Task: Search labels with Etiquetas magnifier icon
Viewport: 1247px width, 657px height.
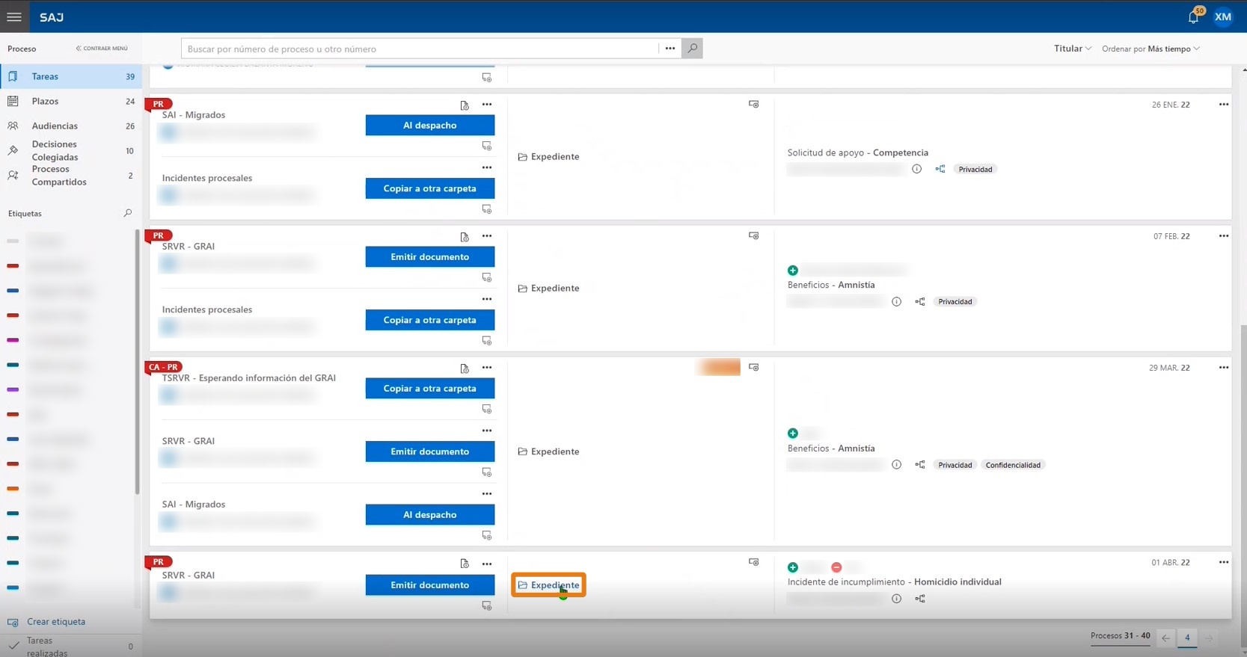Action: click(x=127, y=213)
